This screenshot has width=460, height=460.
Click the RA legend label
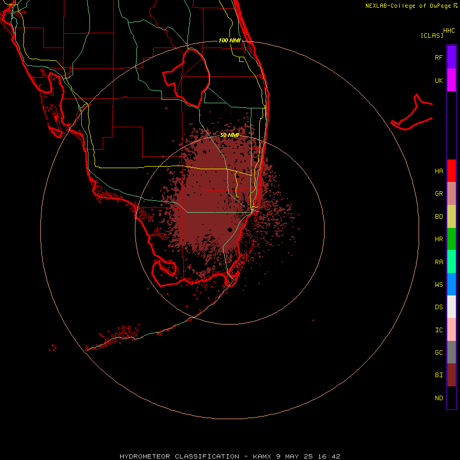[x=439, y=262]
